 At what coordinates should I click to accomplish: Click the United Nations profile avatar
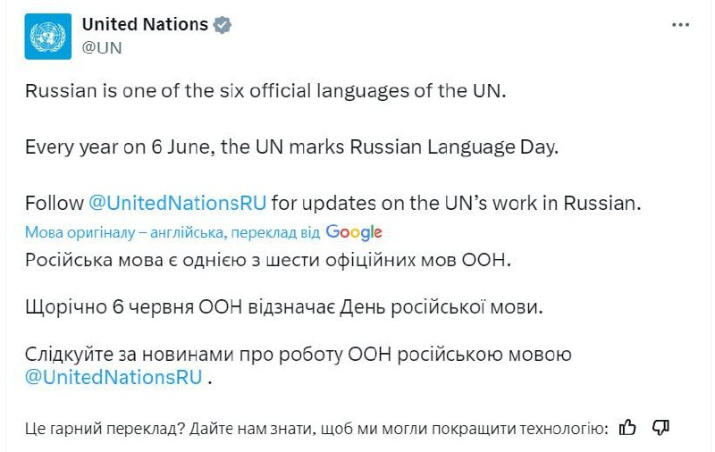pos(47,37)
